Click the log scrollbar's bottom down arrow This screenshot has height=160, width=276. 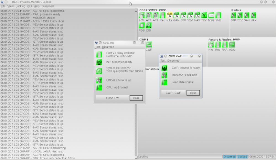pos(136,157)
